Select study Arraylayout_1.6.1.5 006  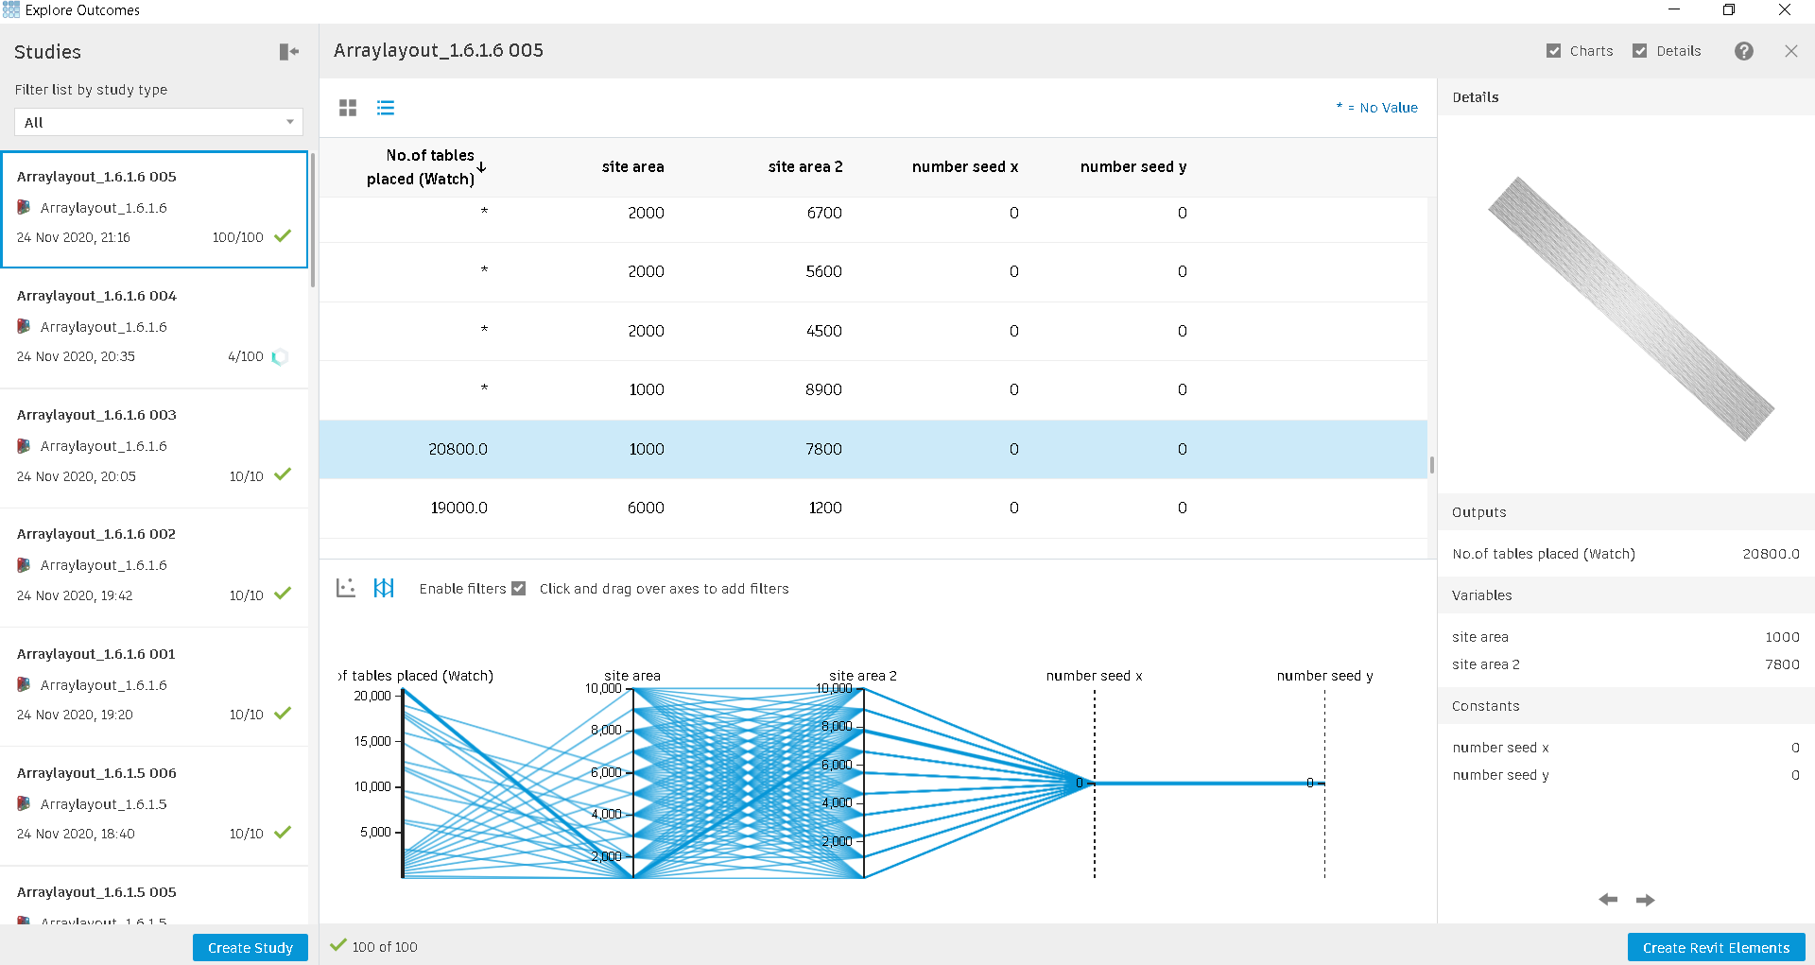pyautogui.click(x=154, y=802)
